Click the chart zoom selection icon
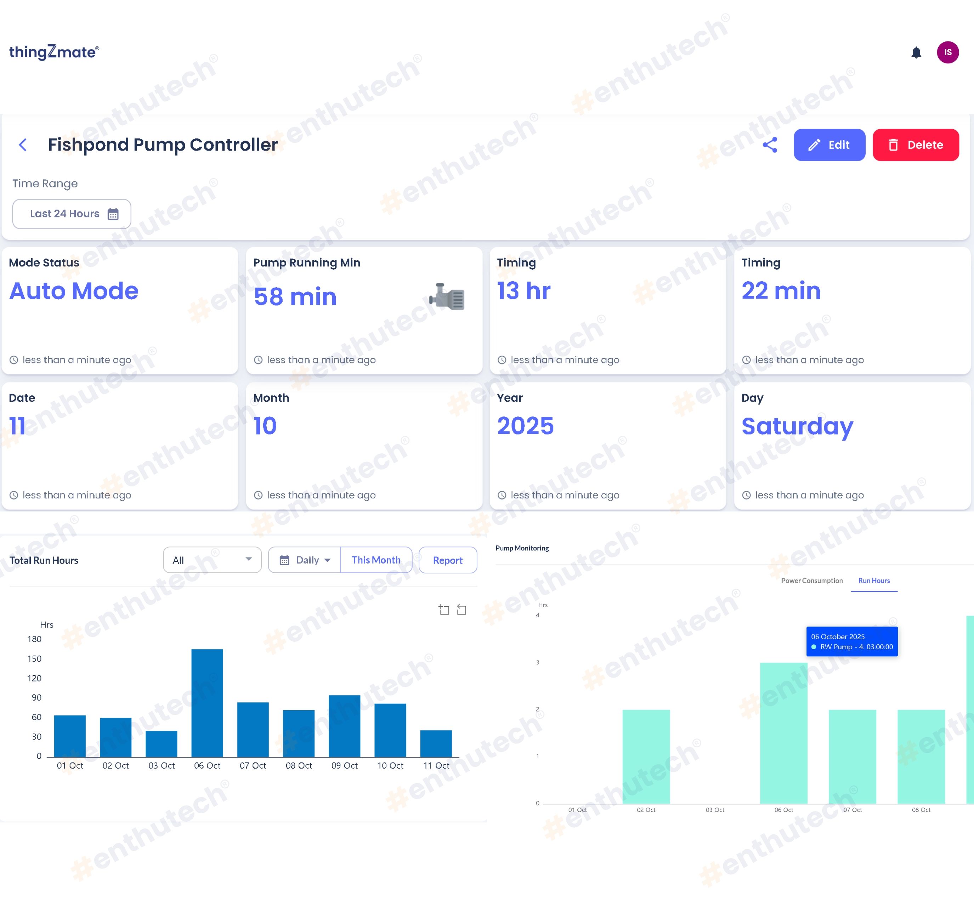 [x=444, y=609]
